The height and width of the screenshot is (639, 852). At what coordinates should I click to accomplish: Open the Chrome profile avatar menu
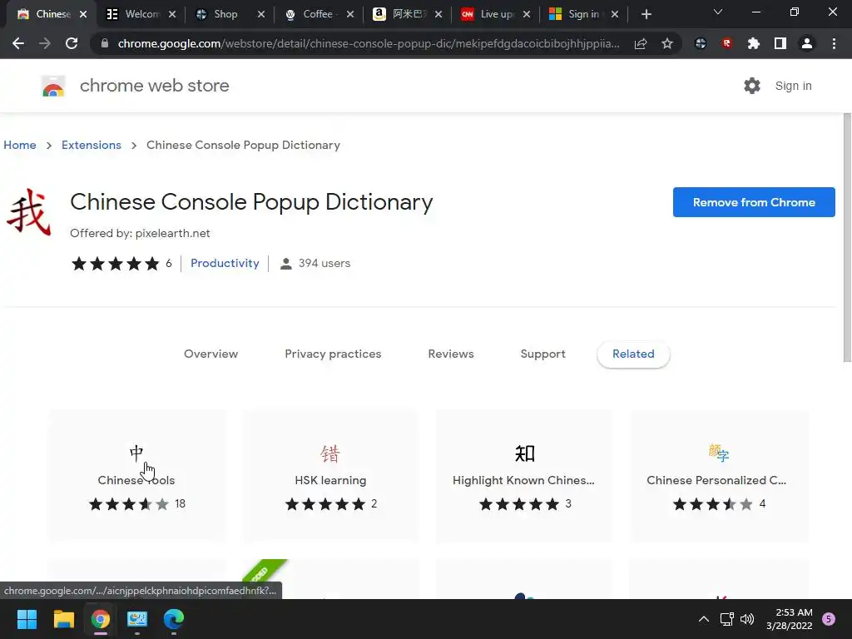click(807, 43)
